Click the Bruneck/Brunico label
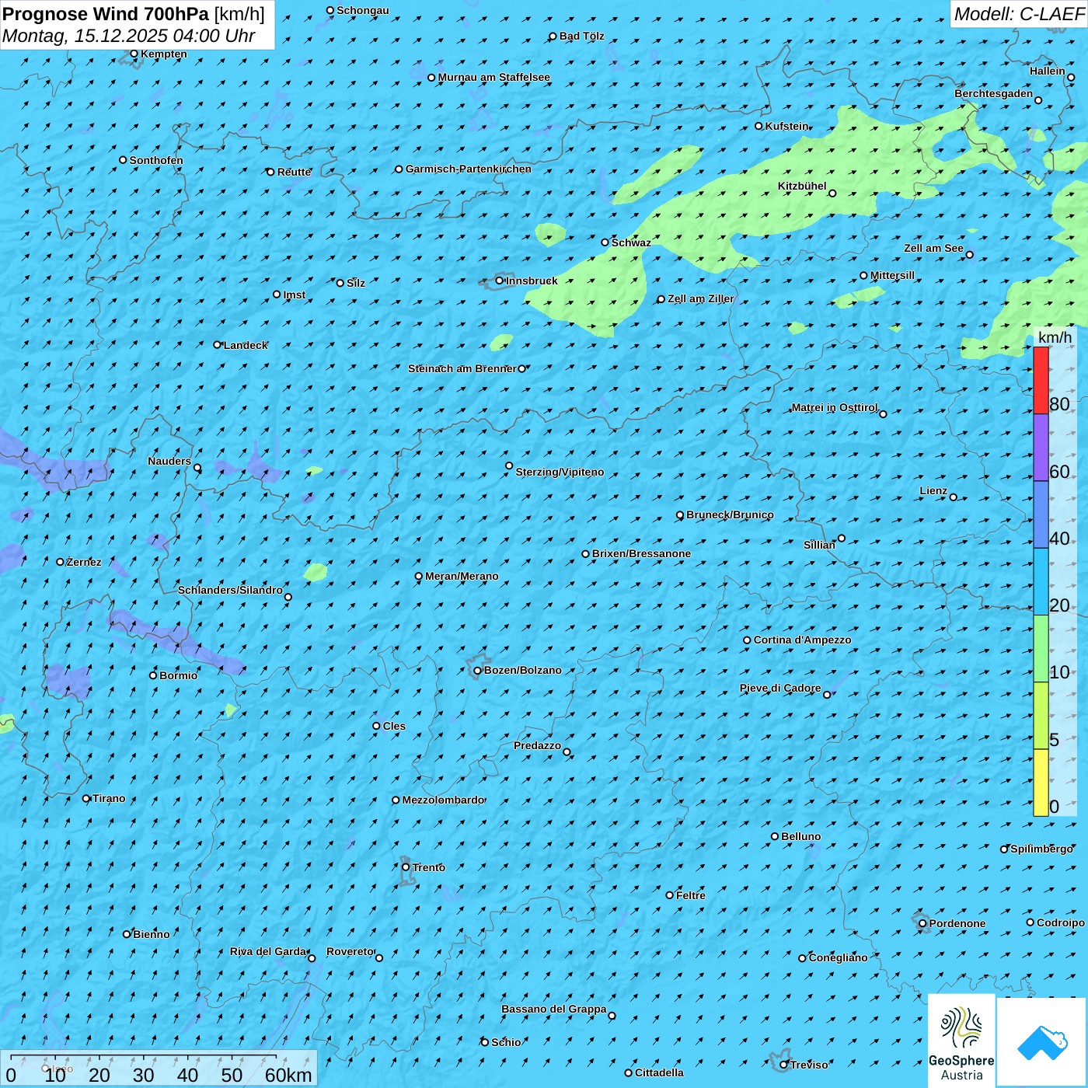Image resolution: width=1088 pixels, height=1088 pixels. coord(730,514)
